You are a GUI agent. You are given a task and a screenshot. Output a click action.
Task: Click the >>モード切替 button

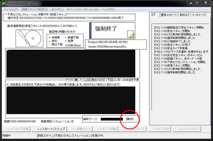pyautogui.click(x=105, y=129)
